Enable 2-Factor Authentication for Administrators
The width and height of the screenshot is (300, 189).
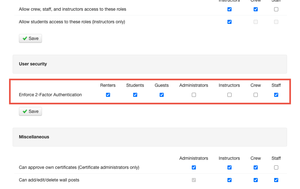click(194, 95)
